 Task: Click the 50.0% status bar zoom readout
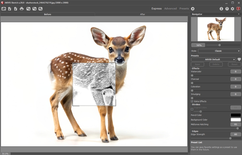click(x=5, y=154)
